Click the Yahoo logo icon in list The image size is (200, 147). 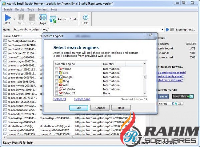click(60, 69)
